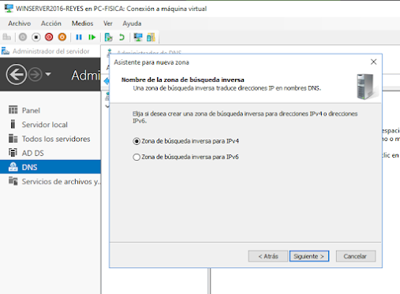Image resolution: width=400 pixels, height=294 pixels.
Task: Open the Acción menu
Action: 51,24
